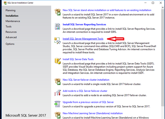Click the Reporting Services report icon
This screenshot has height=119, width=165.
coord(57,26)
